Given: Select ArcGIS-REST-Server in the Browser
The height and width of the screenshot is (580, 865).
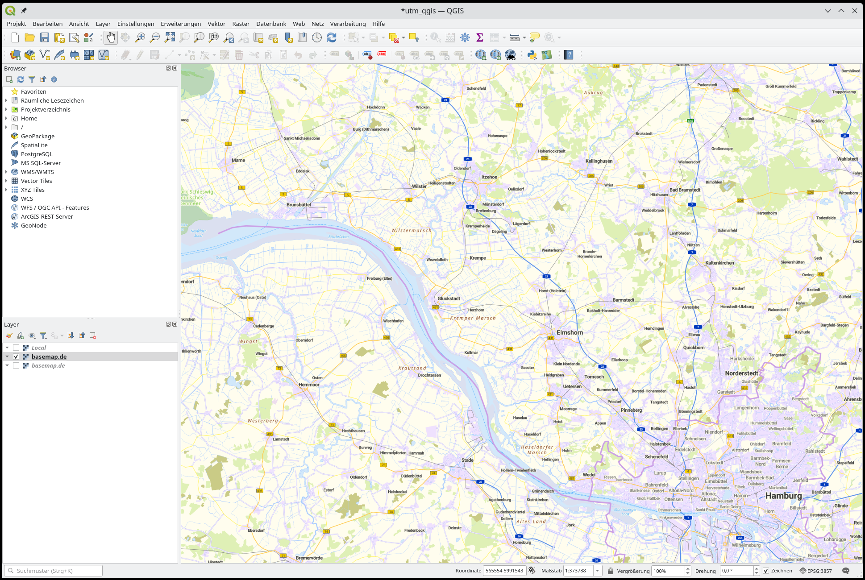Looking at the screenshot, I should pyautogui.click(x=47, y=216).
